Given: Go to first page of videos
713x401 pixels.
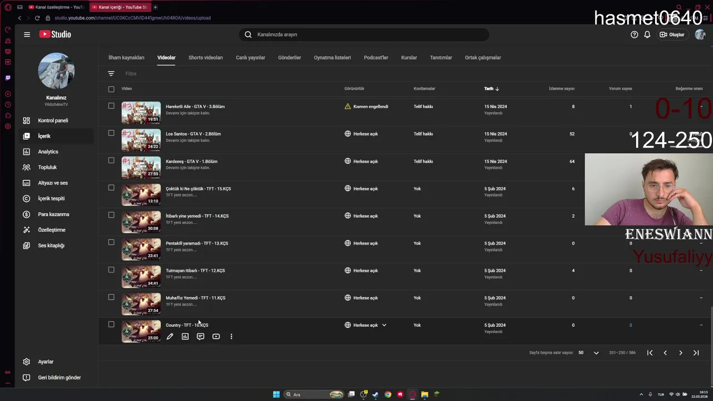Looking at the screenshot, I should [x=649, y=353].
